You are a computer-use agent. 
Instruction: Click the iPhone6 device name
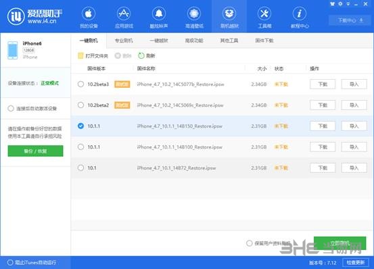click(32, 43)
